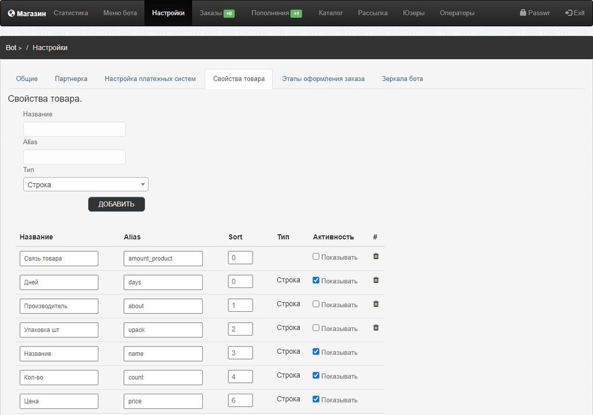Toggle Показывать checkbox for Цена row
This screenshot has width=593, height=415.
click(x=316, y=399)
